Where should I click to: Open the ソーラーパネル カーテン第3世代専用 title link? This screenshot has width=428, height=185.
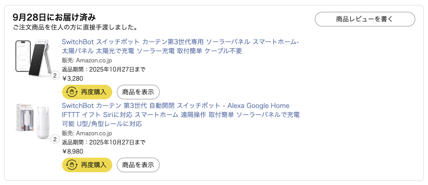click(180, 46)
